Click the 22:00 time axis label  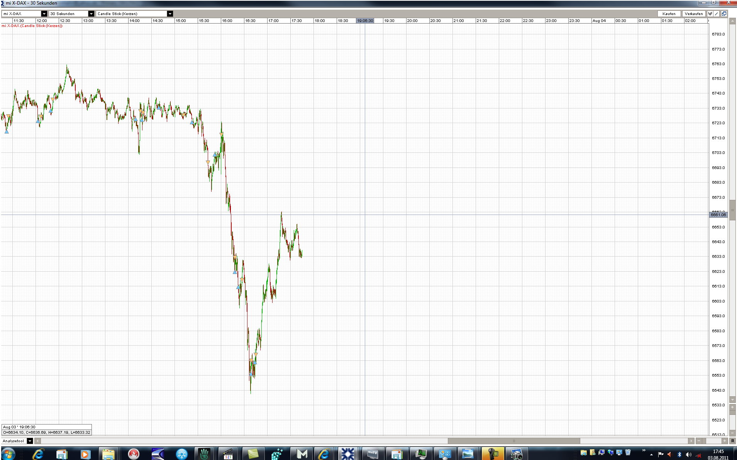(505, 21)
